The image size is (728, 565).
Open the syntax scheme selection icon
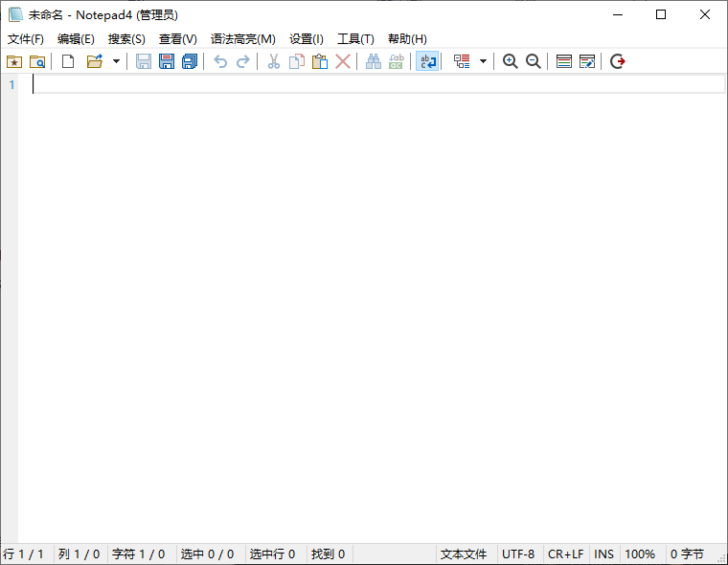click(564, 61)
